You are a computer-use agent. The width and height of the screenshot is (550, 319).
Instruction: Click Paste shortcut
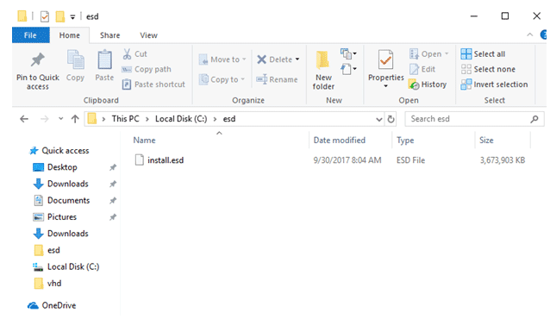tap(153, 84)
